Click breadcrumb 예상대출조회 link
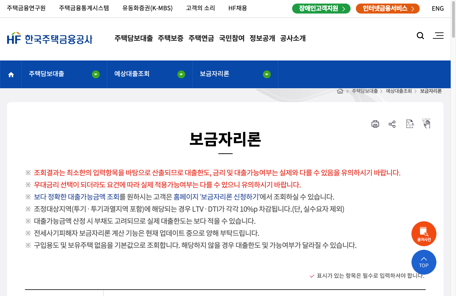The height and width of the screenshot is (296, 456). pos(399,91)
